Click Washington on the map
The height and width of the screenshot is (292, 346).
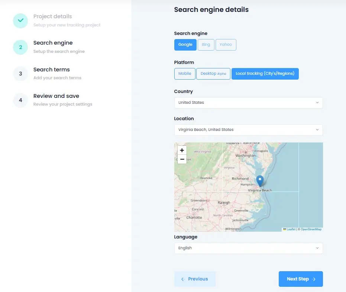pos(245,155)
